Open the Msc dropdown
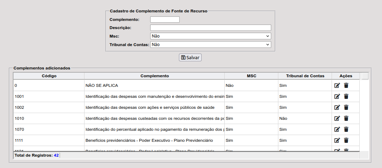Screen dimensions: 382x168 211,36
